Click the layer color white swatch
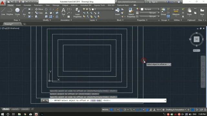This screenshot has height=116, width=207. 93,9
